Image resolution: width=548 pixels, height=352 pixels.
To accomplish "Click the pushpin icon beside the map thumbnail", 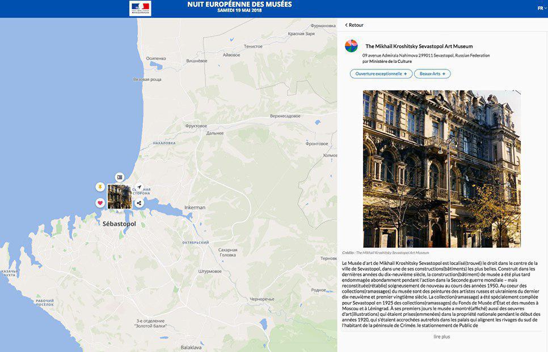I will [x=100, y=187].
